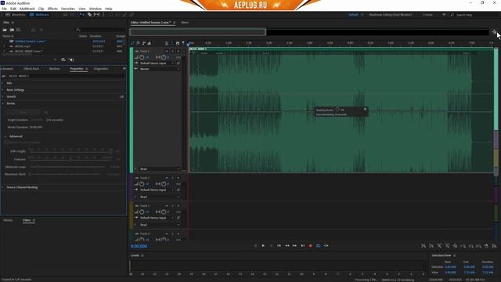Select the Razor tool in the top toolbar
This screenshot has height=282, width=501.
tap(89, 15)
